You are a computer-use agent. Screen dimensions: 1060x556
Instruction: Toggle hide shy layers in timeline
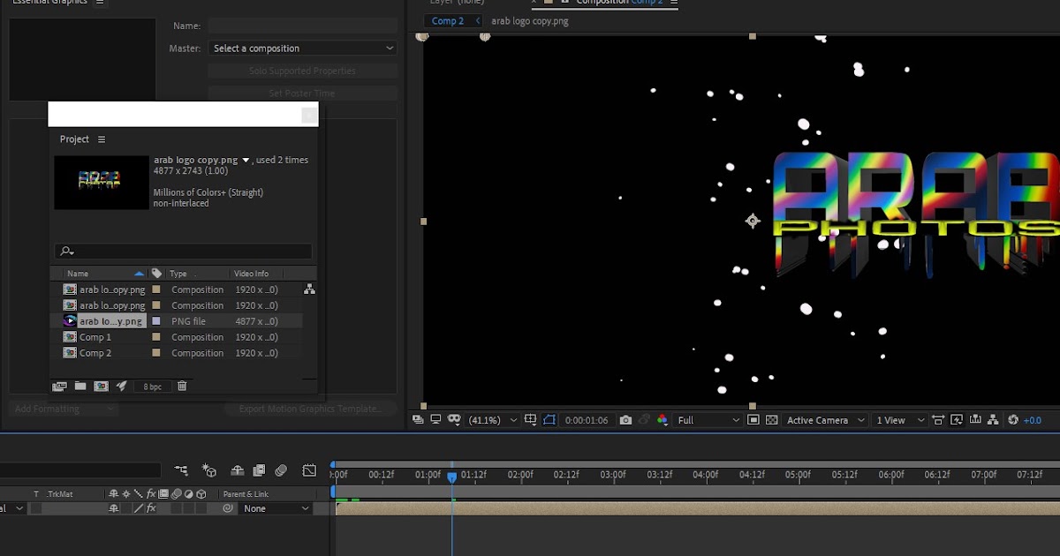[x=238, y=470]
